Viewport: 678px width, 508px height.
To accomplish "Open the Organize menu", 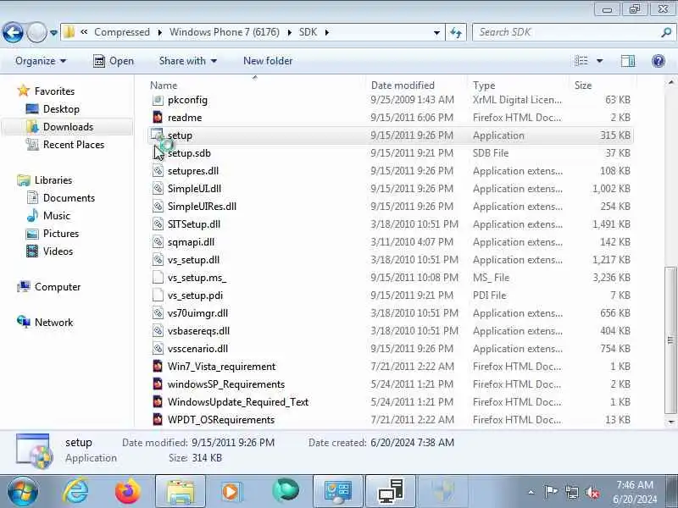I will click(x=41, y=61).
